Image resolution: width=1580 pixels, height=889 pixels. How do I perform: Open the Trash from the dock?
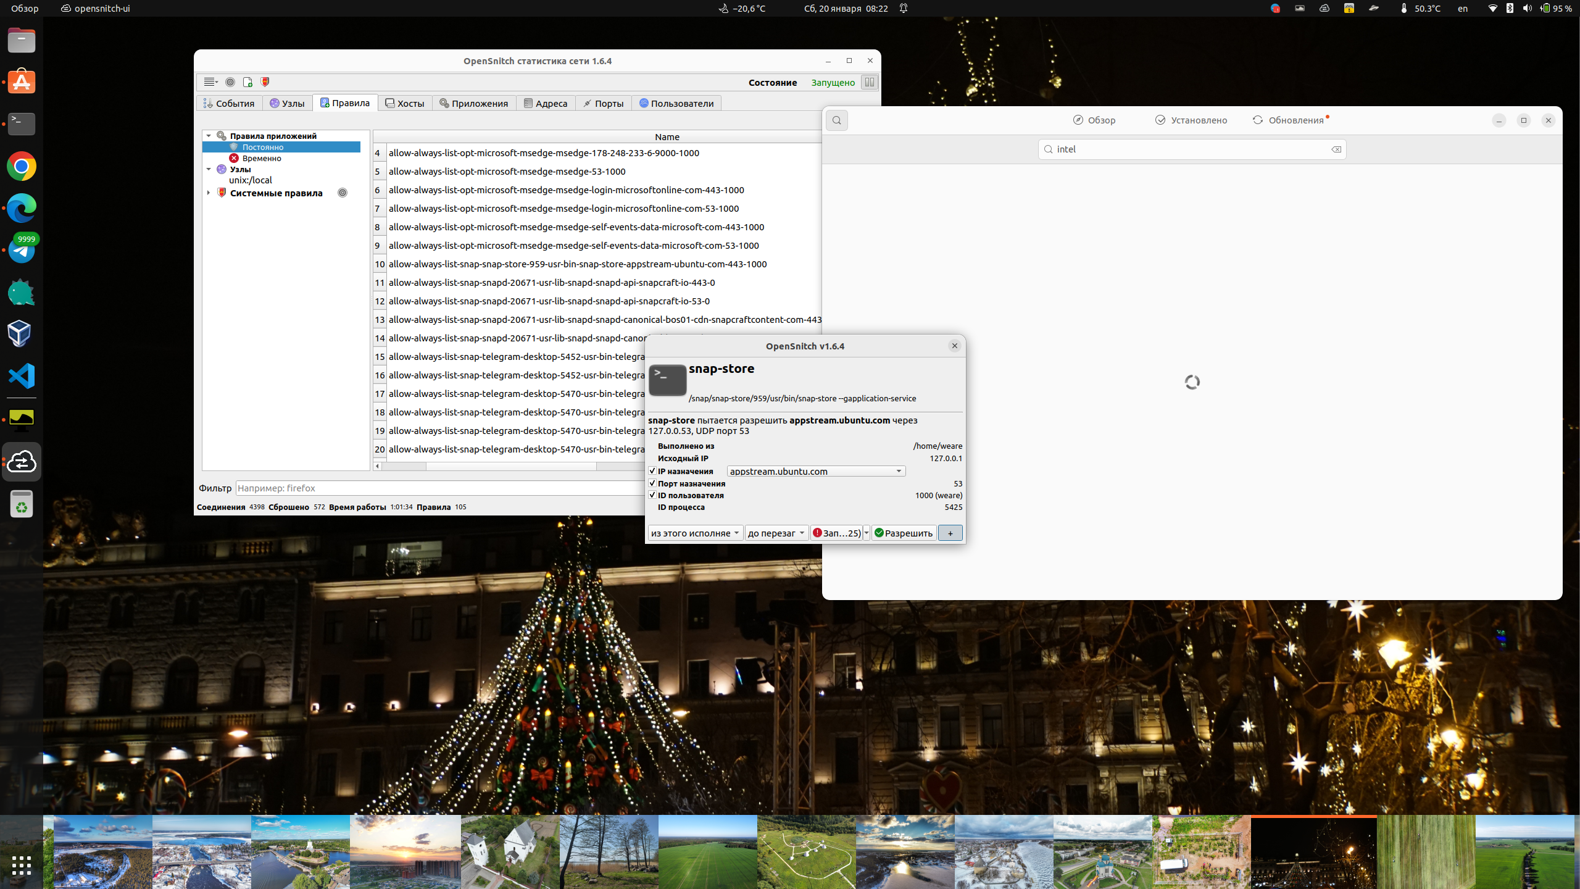tap(22, 504)
